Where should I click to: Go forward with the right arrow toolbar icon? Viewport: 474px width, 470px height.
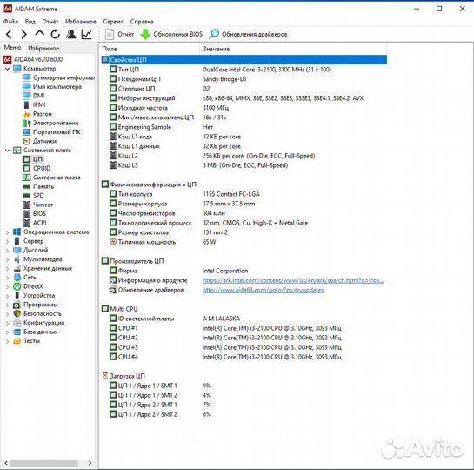click(x=24, y=34)
